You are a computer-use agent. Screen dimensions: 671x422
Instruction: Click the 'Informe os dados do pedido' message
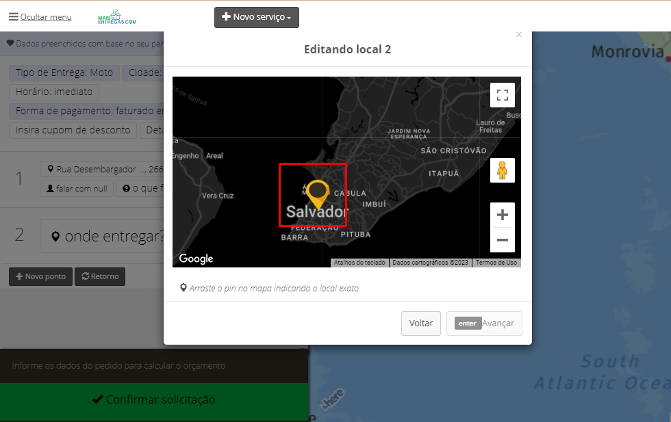point(118,365)
